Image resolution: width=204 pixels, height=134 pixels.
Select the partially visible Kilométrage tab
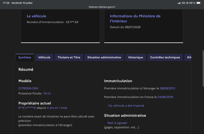point(188,57)
